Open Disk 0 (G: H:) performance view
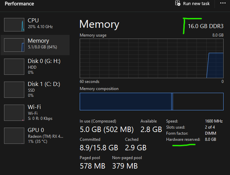Image resolution: width=230 pixels, height=175 pixels. point(35,67)
